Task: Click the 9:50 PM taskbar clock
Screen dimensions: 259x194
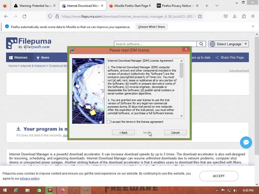Action: click(x=248, y=190)
